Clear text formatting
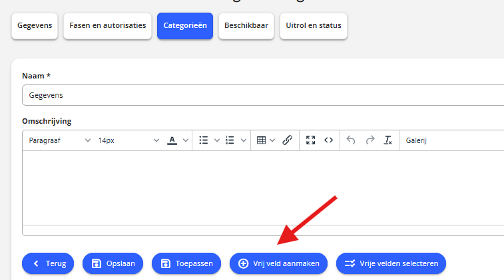 coord(388,140)
